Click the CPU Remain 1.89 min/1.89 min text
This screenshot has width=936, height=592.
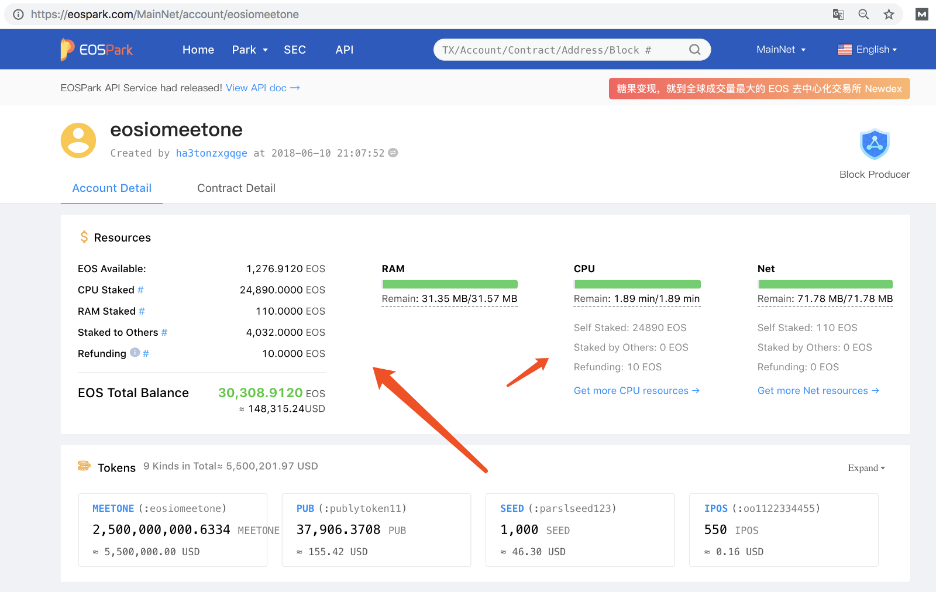tap(637, 299)
